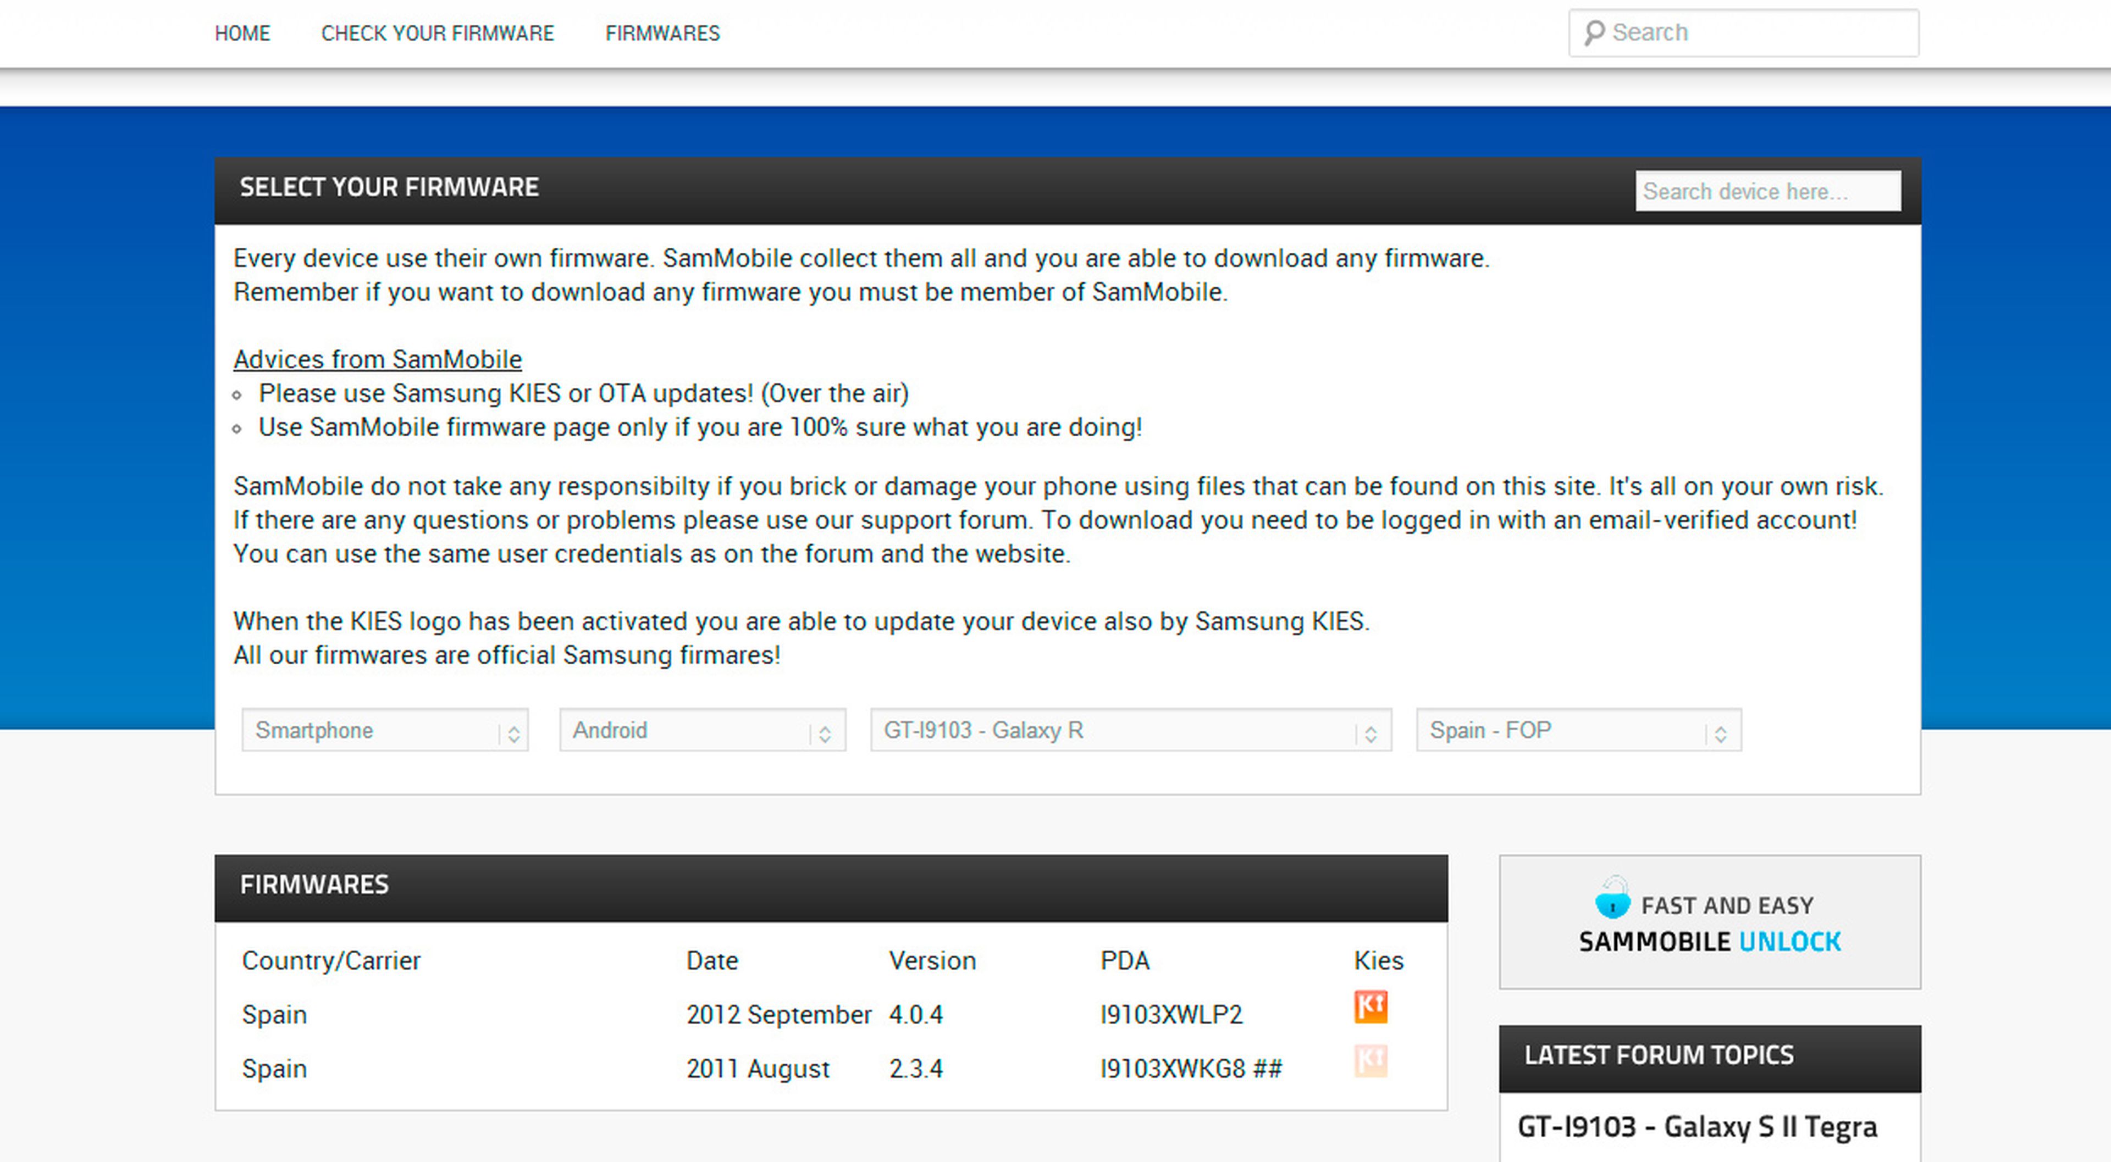Click the magnifier icon in the search box
2111x1162 pixels.
1594,33
